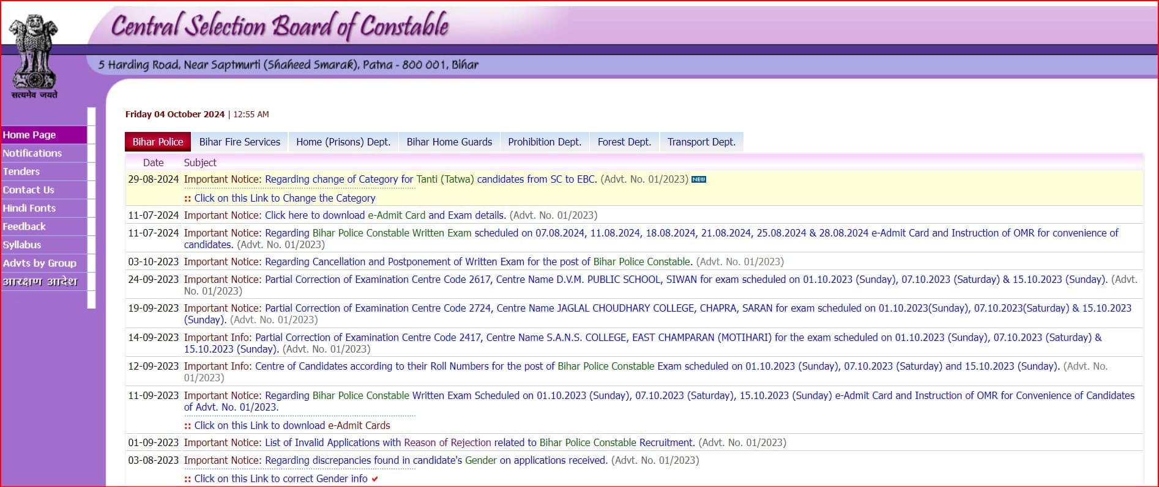Select the Bihar Home Guards tab

pyautogui.click(x=449, y=142)
